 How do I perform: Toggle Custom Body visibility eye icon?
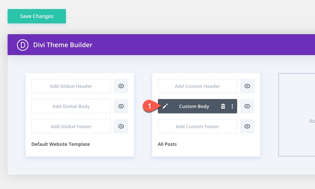pos(247,106)
